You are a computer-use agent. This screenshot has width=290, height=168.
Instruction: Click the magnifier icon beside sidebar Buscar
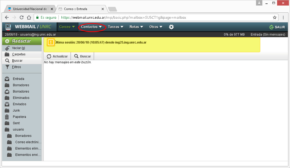pos(7,61)
